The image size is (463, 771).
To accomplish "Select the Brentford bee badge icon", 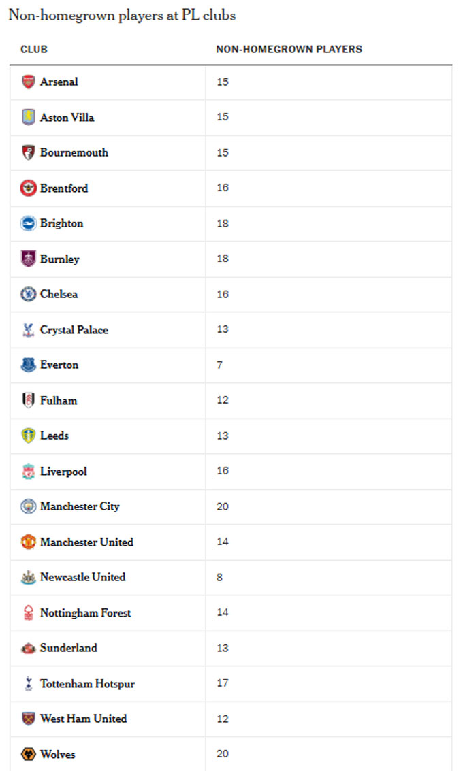I will tap(29, 188).
